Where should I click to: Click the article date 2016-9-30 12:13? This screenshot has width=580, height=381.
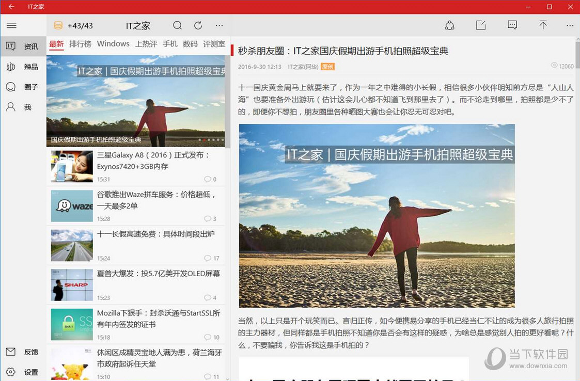click(x=260, y=67)
